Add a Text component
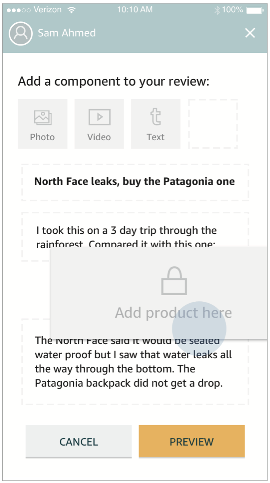This screenshot has width=270, height=483. point(156,124)
